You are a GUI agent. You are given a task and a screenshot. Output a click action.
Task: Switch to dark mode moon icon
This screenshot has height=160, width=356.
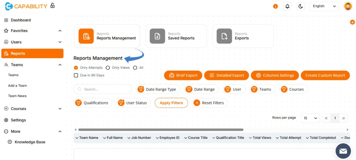coord(301,6)
